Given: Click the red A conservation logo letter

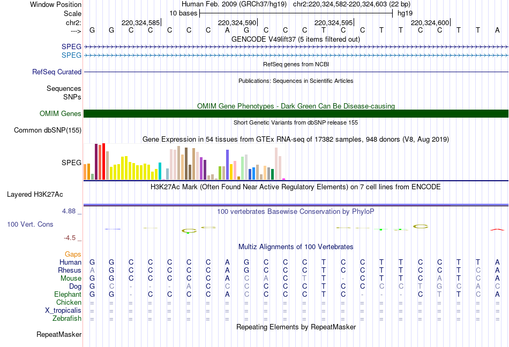Looking at the screenshot, I should (497, 230).
